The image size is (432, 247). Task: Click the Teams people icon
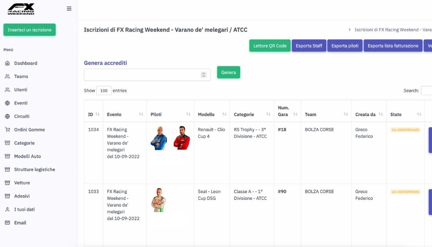7,77
